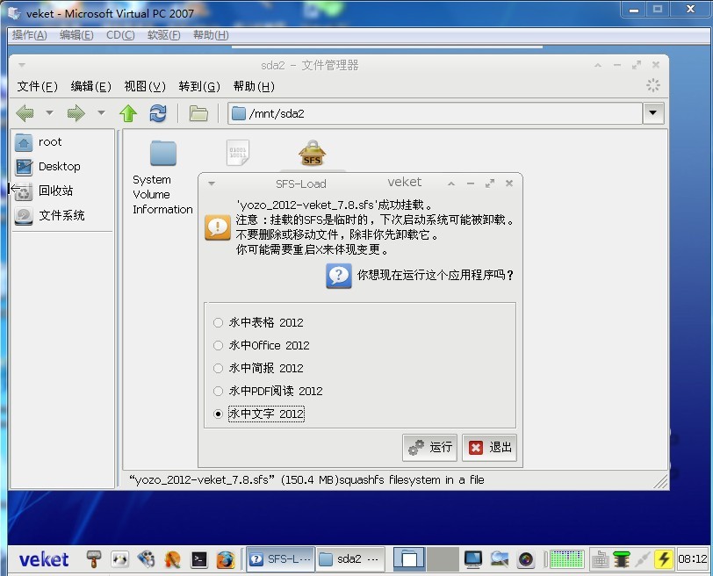The image size is (713, 576).
Task: Open the Desktop sidebar bookmark
Action: (47, 167)
